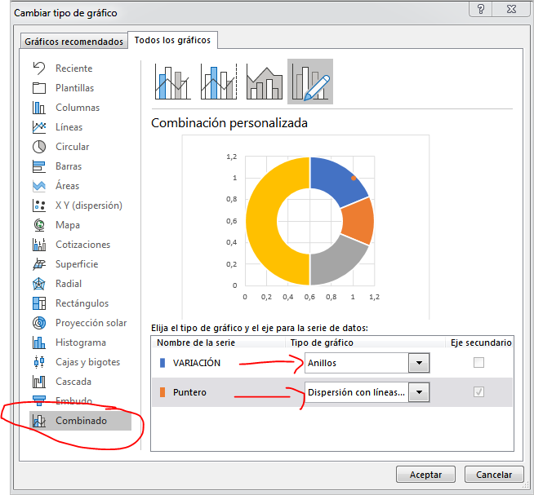Click the Eje secundario column header
Screen dimensions: 534x495
click(481, 343)
